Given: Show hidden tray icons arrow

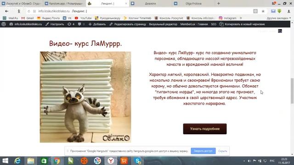Looking at the screenshot, I should click(244, 161).
